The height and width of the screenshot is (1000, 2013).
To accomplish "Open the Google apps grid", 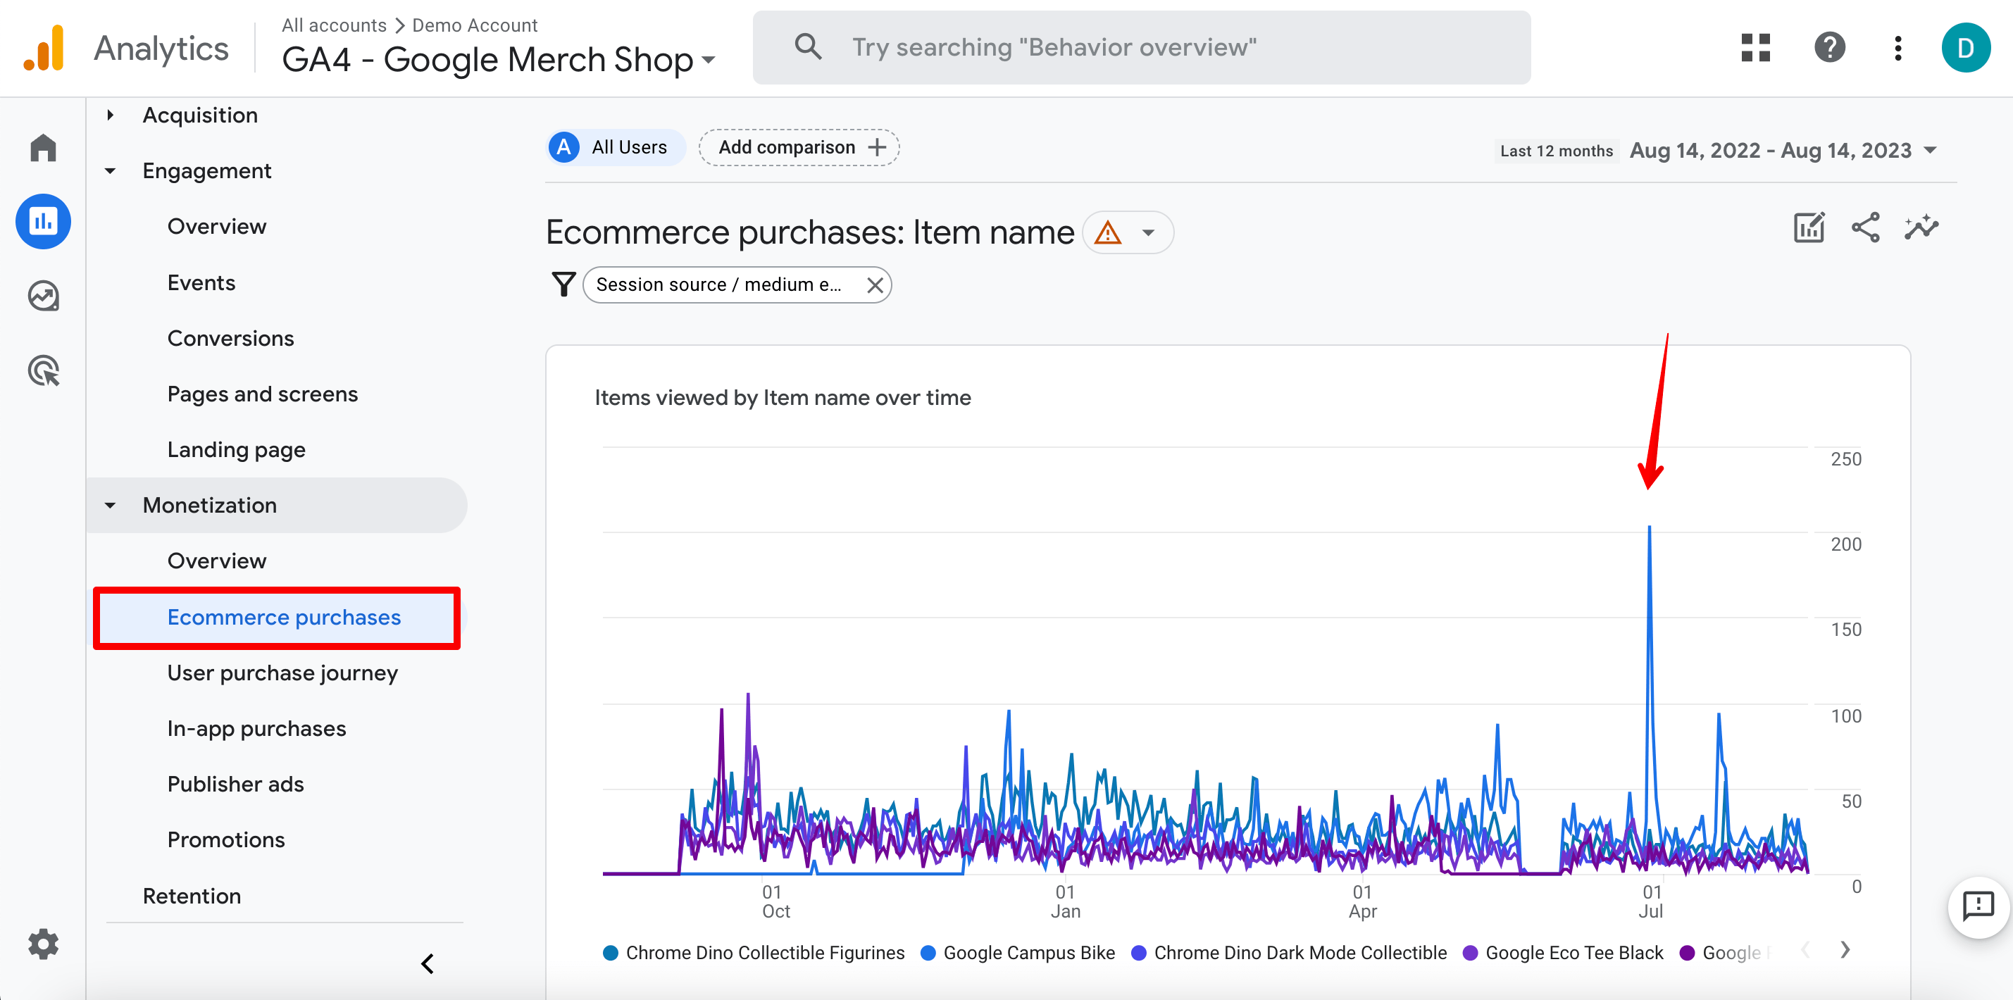I will (1755, 48).
